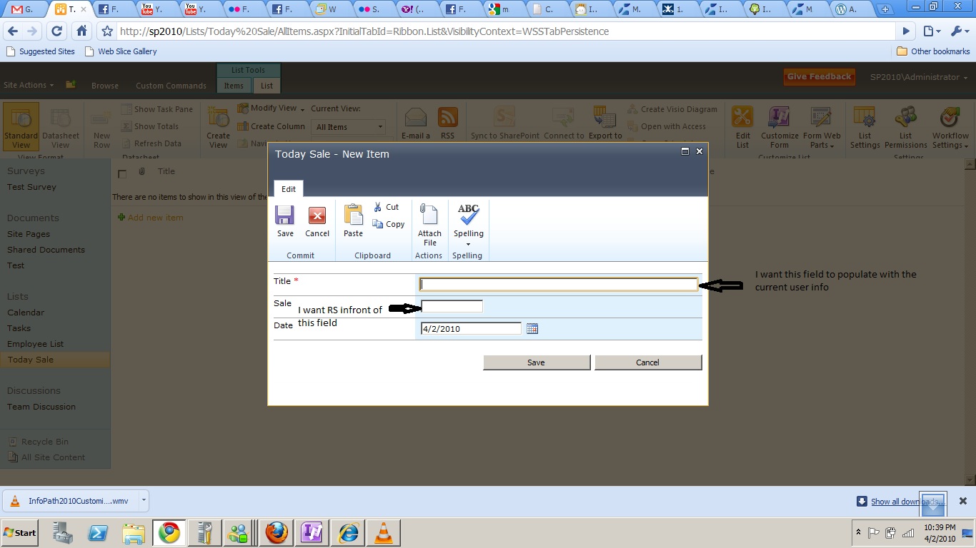The width and height of the screenshot is (976, 548).
Task: Click Copy in the Clipboard group
Action: click(x=389, y=224)
